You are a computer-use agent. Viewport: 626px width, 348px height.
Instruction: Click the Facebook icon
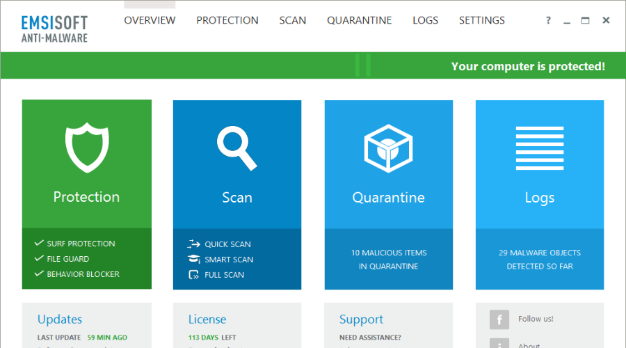(499, 319)
